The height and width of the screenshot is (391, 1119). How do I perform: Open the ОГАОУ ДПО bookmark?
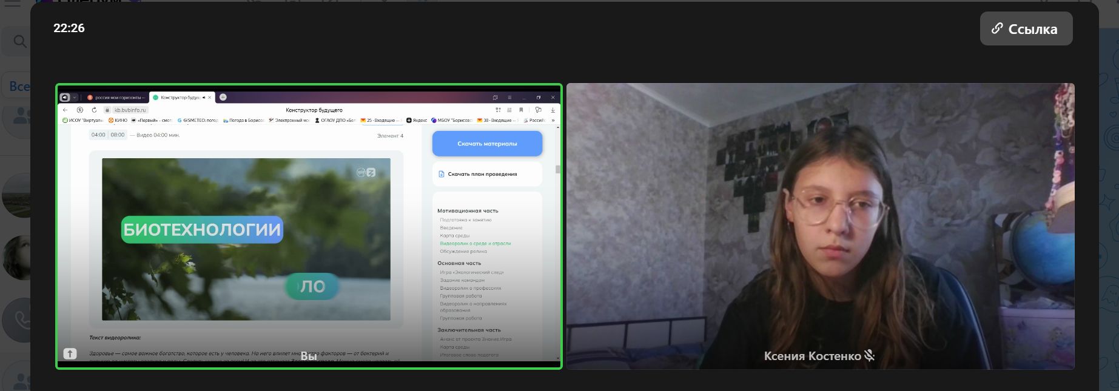[x=335, y=120]
